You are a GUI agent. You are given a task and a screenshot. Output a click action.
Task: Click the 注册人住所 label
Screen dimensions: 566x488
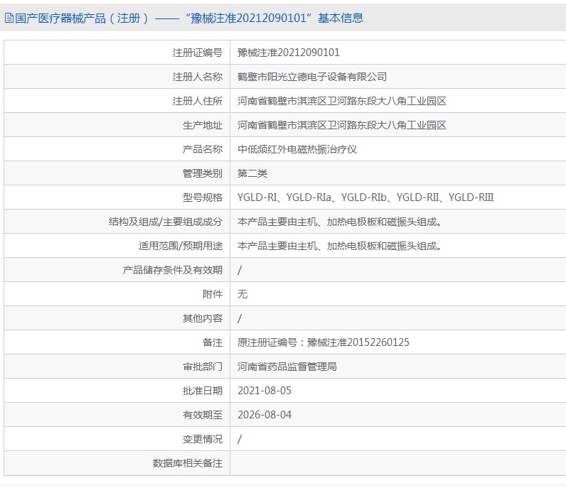coord(198,101)
